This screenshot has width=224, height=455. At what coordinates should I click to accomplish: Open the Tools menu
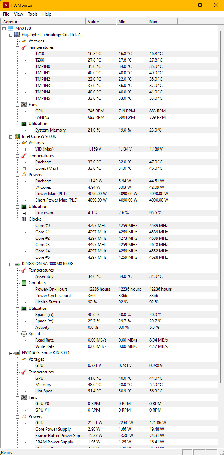pyautogui.click(x=33, y=14)
